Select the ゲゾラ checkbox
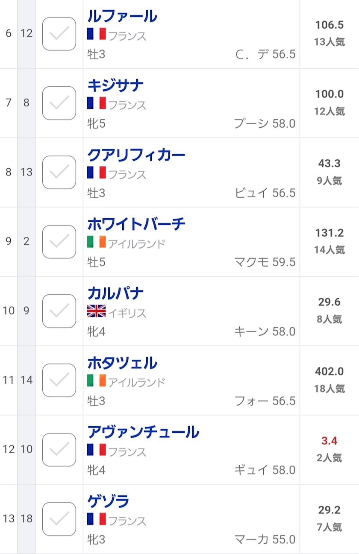This screenshot has width=359, height=554. tap(59, 519)
